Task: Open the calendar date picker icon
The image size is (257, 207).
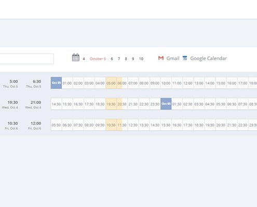Action: (76, 57)
